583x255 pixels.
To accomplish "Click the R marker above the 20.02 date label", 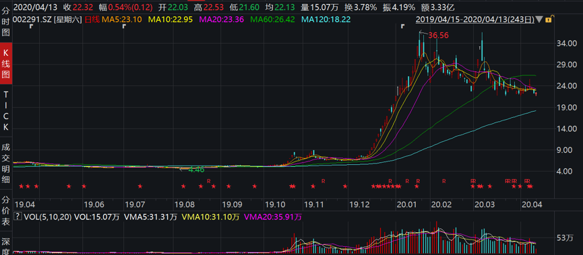I will [444, 181].
